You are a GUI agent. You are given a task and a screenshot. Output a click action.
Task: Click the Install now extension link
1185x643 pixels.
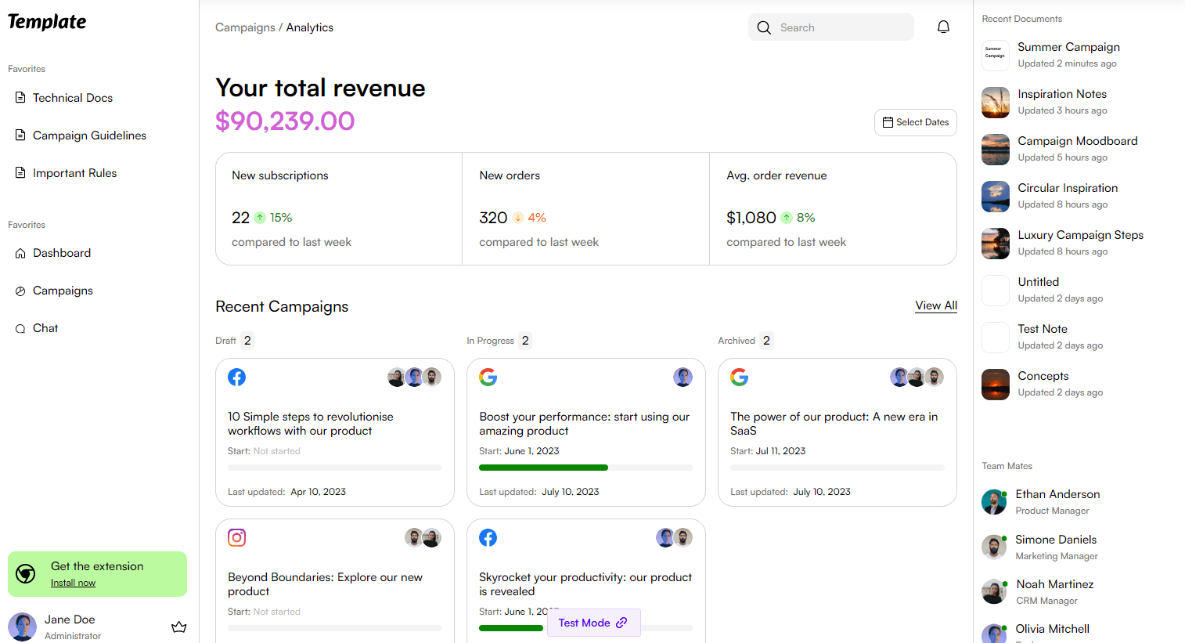[73, 582]
